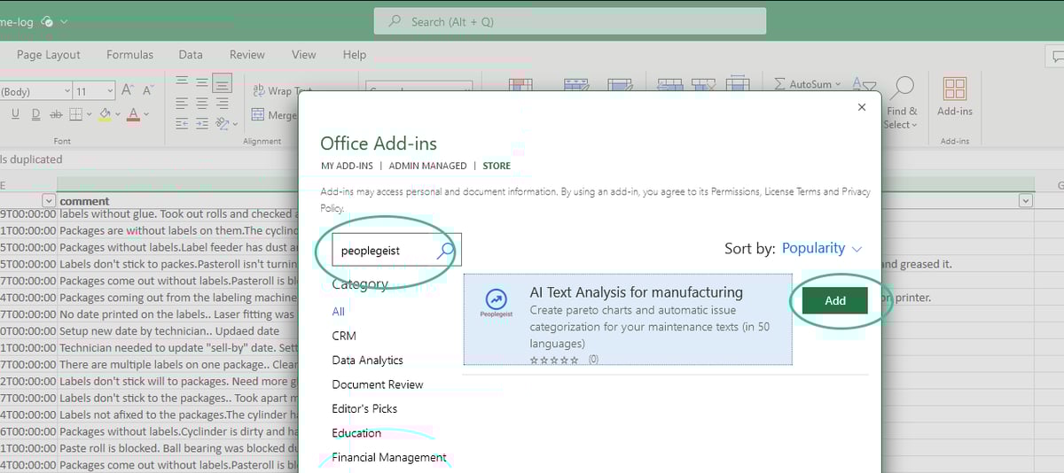Align text right
The height and width of the screenshot is (473, 1064).
pyautogui.click(x=222, y=104)
